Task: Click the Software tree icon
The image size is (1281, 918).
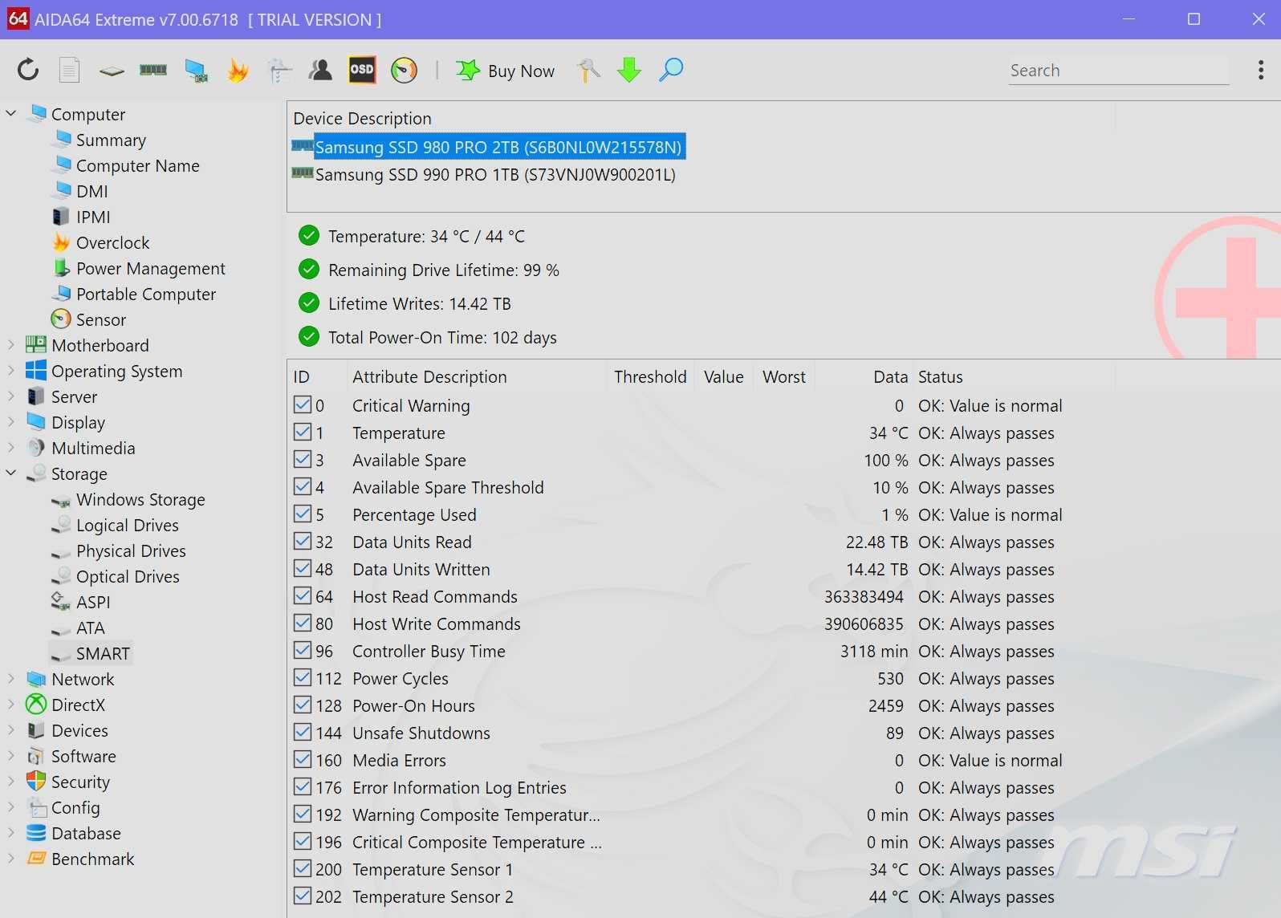Action: (35, 756)
